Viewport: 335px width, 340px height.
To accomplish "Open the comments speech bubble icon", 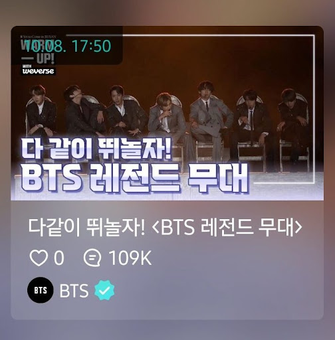I will [x=92, y=258].
